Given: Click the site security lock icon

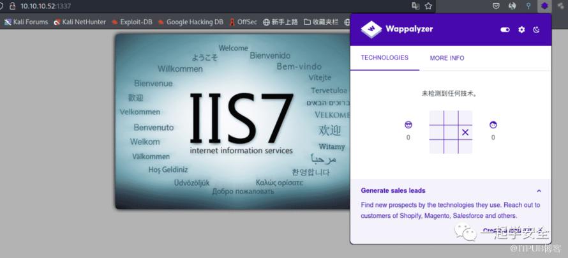Looking at the screenshot, I should pos(12,6).
